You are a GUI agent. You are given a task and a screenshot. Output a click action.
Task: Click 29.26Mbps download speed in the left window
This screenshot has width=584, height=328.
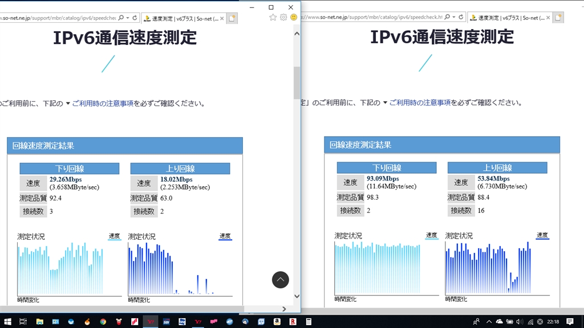click(66, 179)
